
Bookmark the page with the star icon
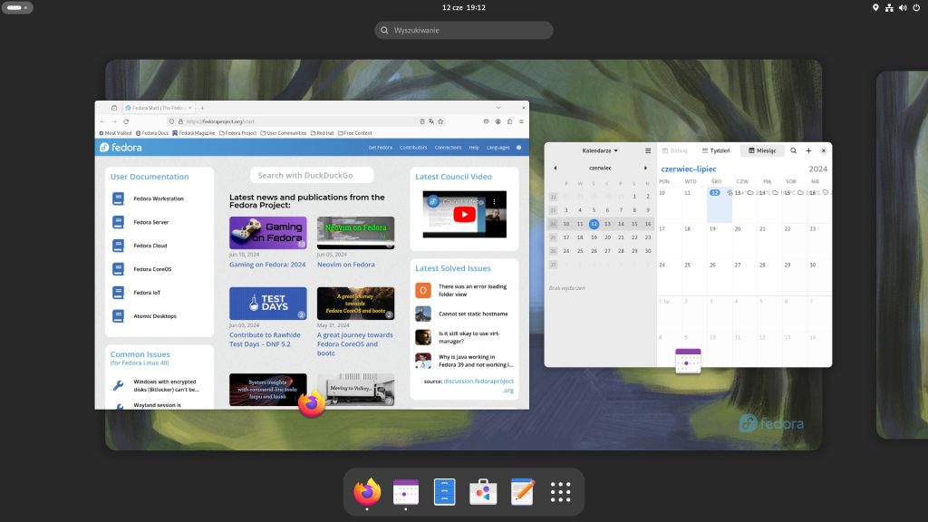click(441, 121)
